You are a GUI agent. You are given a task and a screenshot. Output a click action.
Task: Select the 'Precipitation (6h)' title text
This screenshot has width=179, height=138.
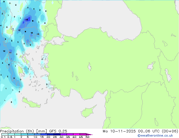point(17,131)
